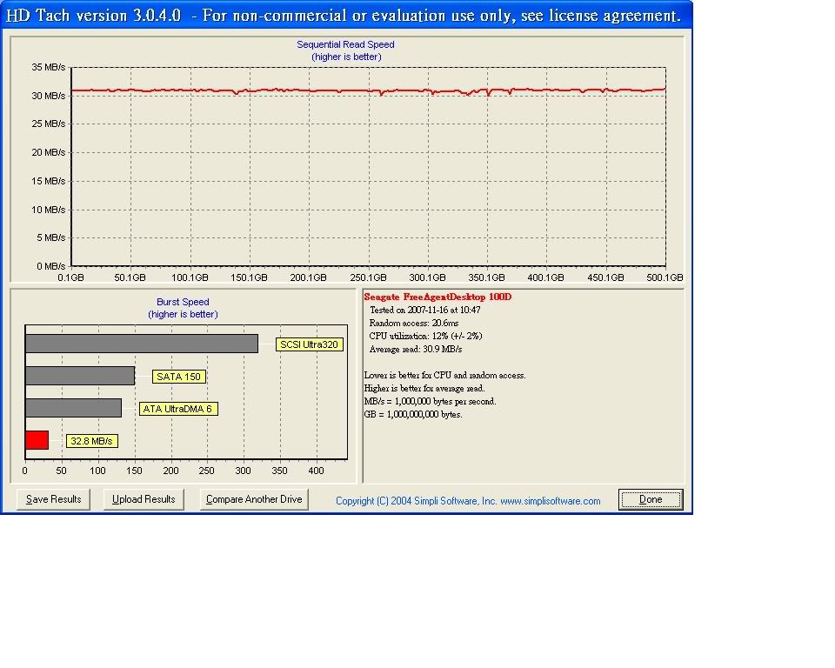Image resolution: width=835 pixels, height=668 pixels.
Task: Click the gray ATA UltraDMA 6 bar
Action: [73, 408]
